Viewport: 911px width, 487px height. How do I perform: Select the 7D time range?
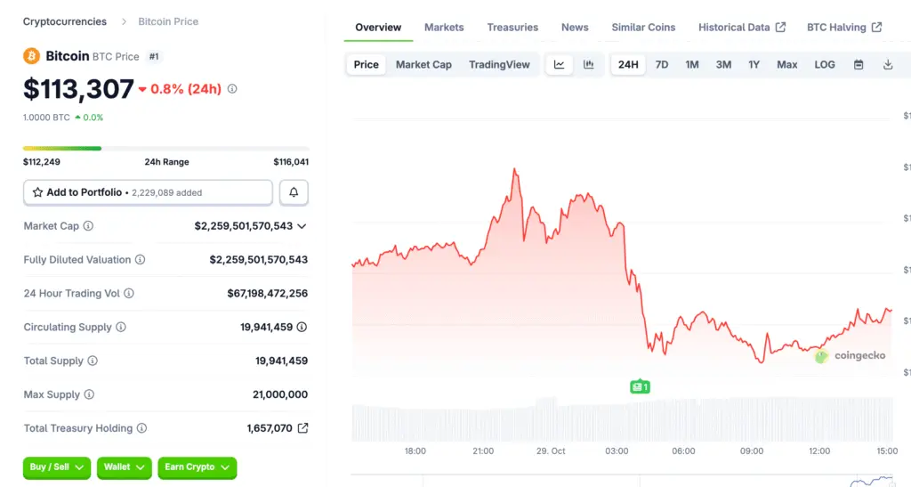662,64
